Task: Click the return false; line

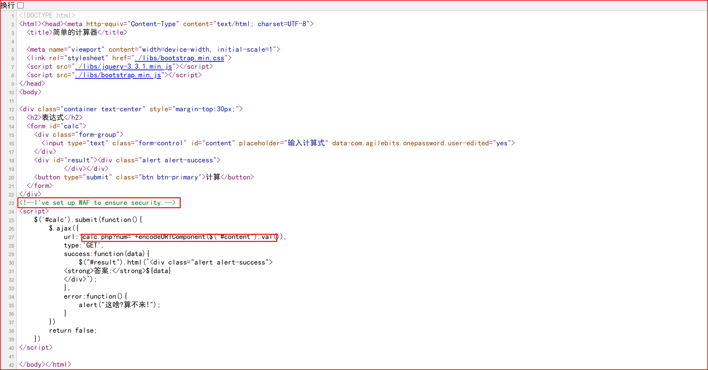Action: point(73,330)
